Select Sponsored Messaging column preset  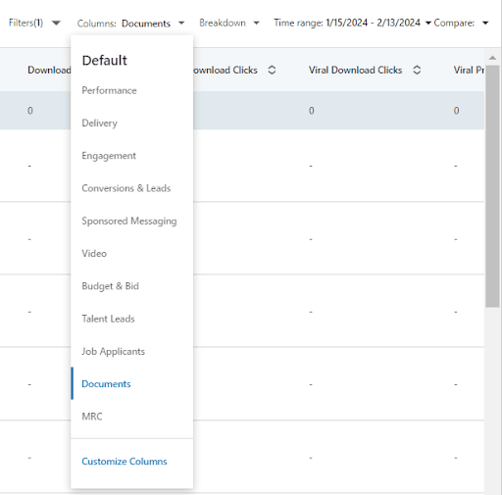[x=131, y=222]
